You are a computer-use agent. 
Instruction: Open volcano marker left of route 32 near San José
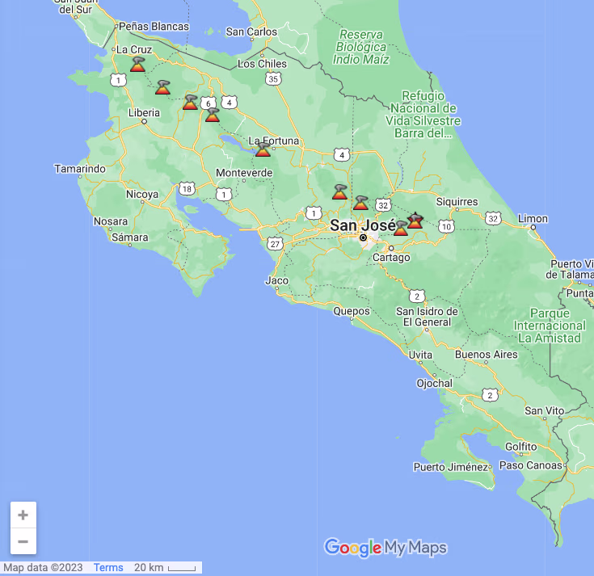(360, 202)
